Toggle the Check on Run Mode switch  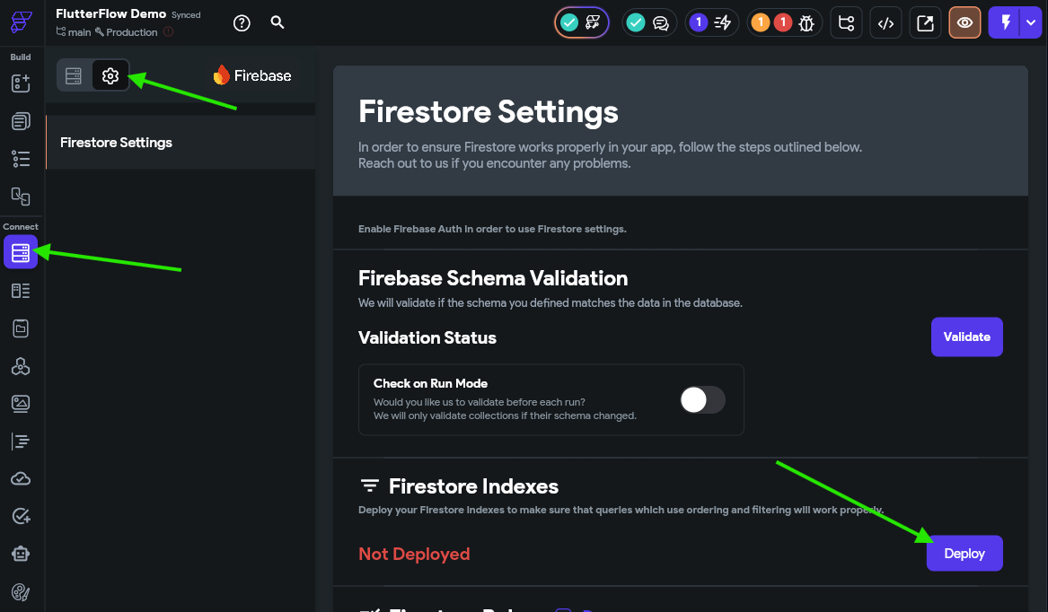[702, 399]
